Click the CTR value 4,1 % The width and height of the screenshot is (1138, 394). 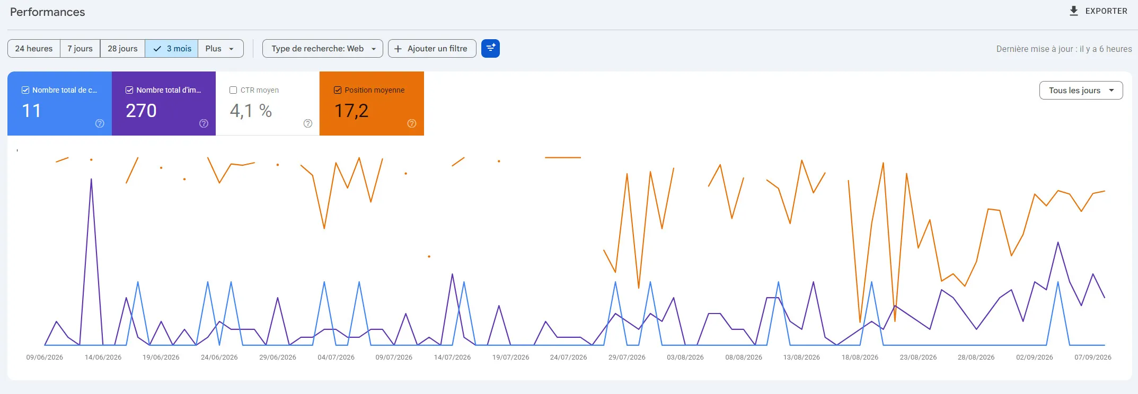click(251, 111)
